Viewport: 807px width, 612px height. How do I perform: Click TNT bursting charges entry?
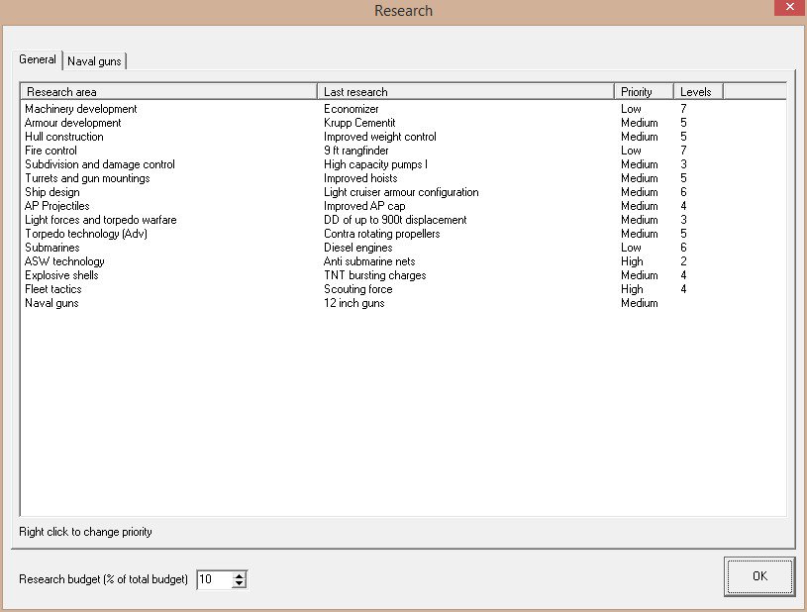tap(375, 275)
